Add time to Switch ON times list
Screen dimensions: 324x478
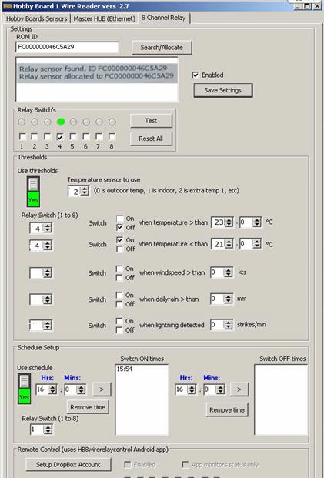tap(102, 389)
